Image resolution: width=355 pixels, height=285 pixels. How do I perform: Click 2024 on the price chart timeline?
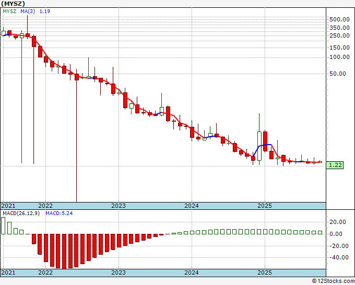pos(192,206)
